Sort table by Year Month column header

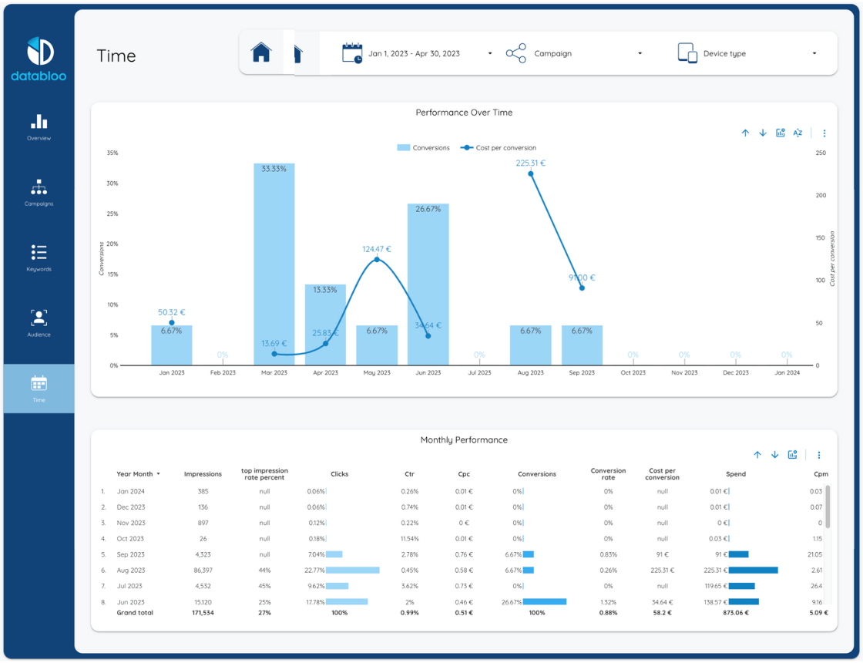136,474
